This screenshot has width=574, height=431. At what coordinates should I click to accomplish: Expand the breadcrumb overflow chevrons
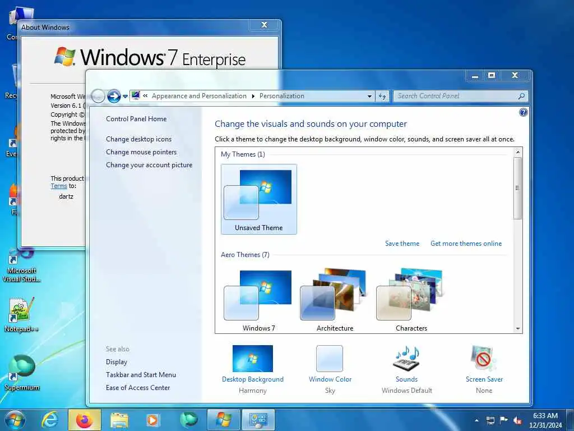pyautogui.click(x=145, y=95)
